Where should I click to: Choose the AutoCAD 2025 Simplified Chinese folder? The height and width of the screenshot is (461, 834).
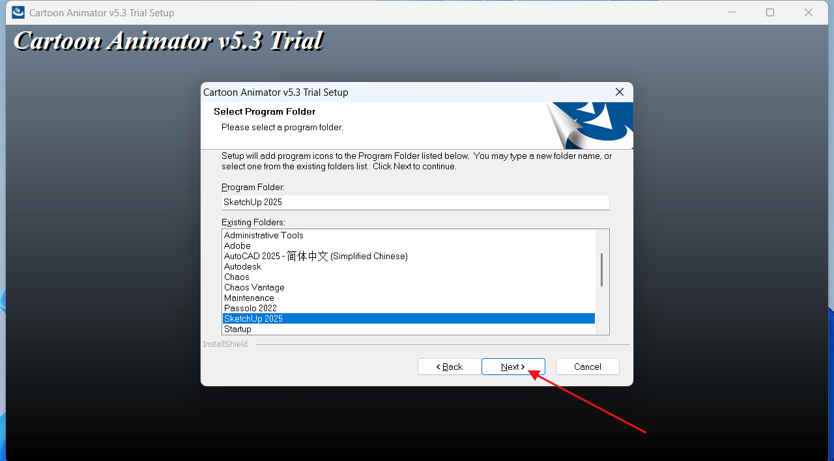pos(409,256)
